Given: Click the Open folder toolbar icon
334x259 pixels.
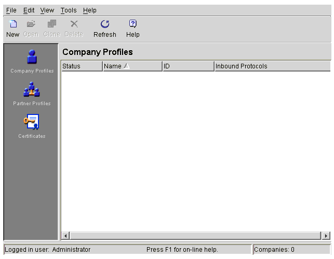Looking at the screenshot, I should click(31, 24).
